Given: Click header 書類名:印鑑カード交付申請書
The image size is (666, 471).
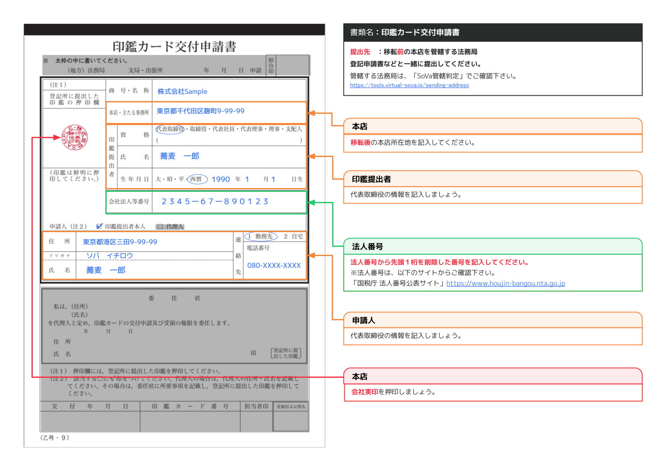Looking at the screenshot, I should (x=405, y=32).
